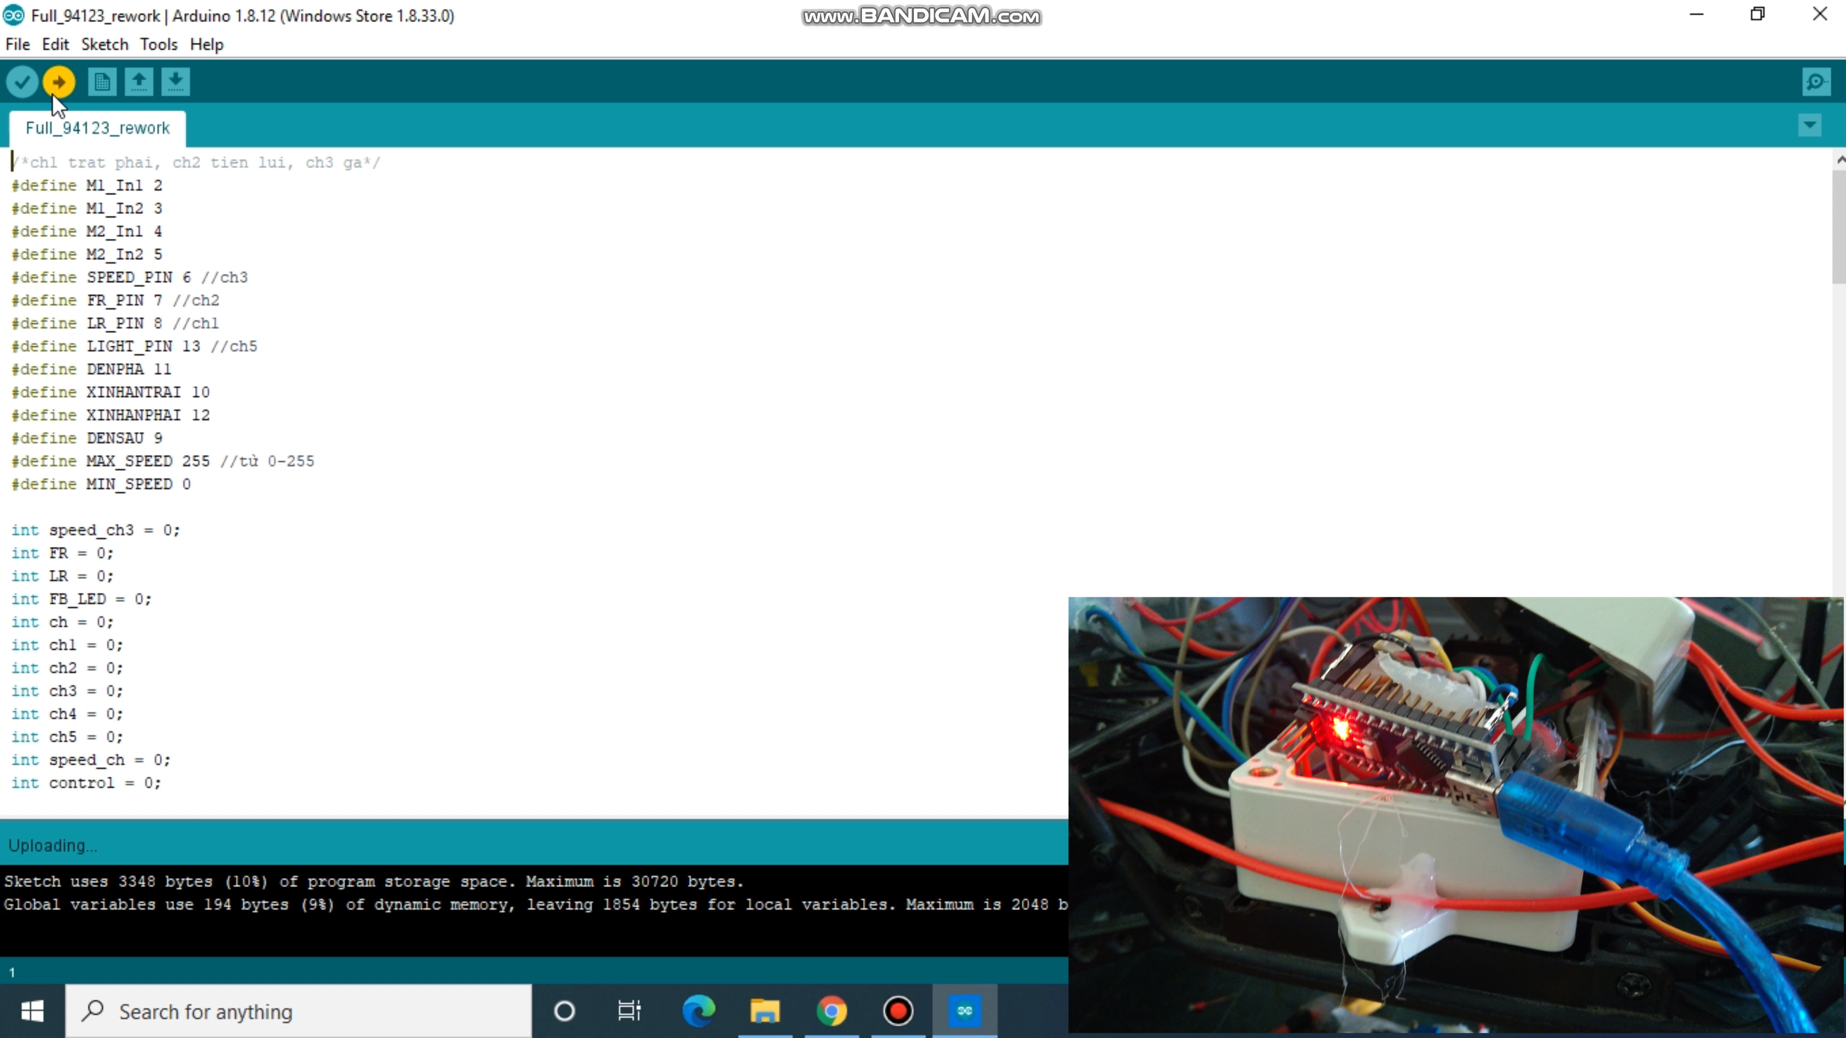
Task: Open Google Chrome from the taskbar
Action: tap(831, 1011)
